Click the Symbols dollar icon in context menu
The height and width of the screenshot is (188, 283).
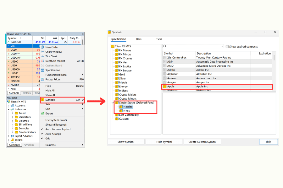[42, 100]
